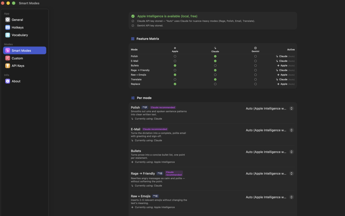Viewport: 345px width, 216px height.
Task: Click Claude recommended badge on Rage → Friendly
Action: 174,173
